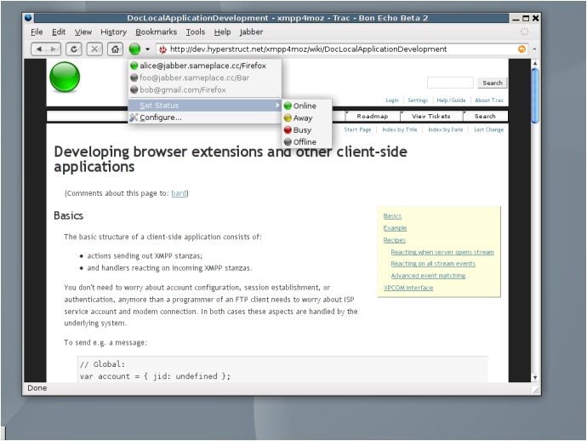This screenshot has height=441, width=587.
Task: Click the Done status bar text
Action: tap(37, 388)
